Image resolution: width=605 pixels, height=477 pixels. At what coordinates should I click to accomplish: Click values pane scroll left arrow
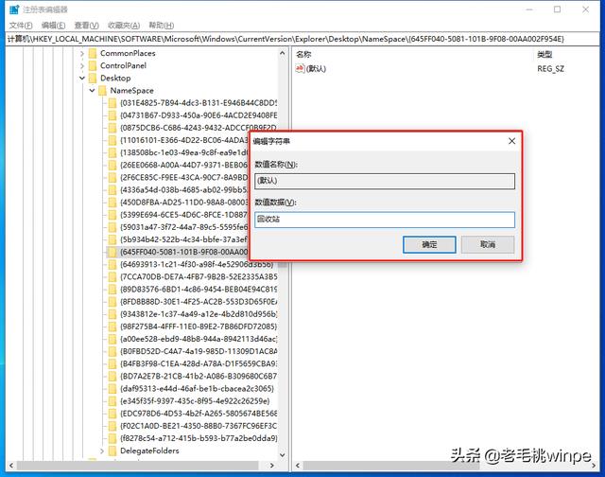[298, 466]
